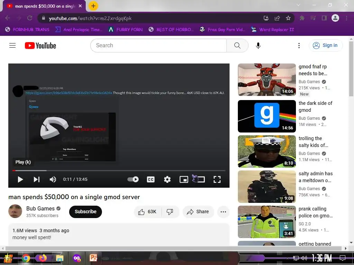Go to the YouTube home logo
354x265 pixels.
40,46
